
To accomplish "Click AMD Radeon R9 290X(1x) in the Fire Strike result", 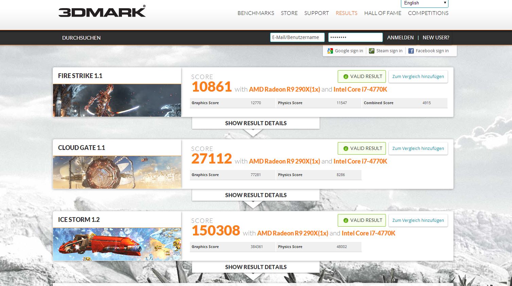I will pos(284,90).
